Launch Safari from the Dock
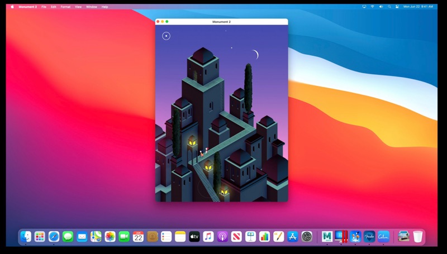 coord(54,236)
